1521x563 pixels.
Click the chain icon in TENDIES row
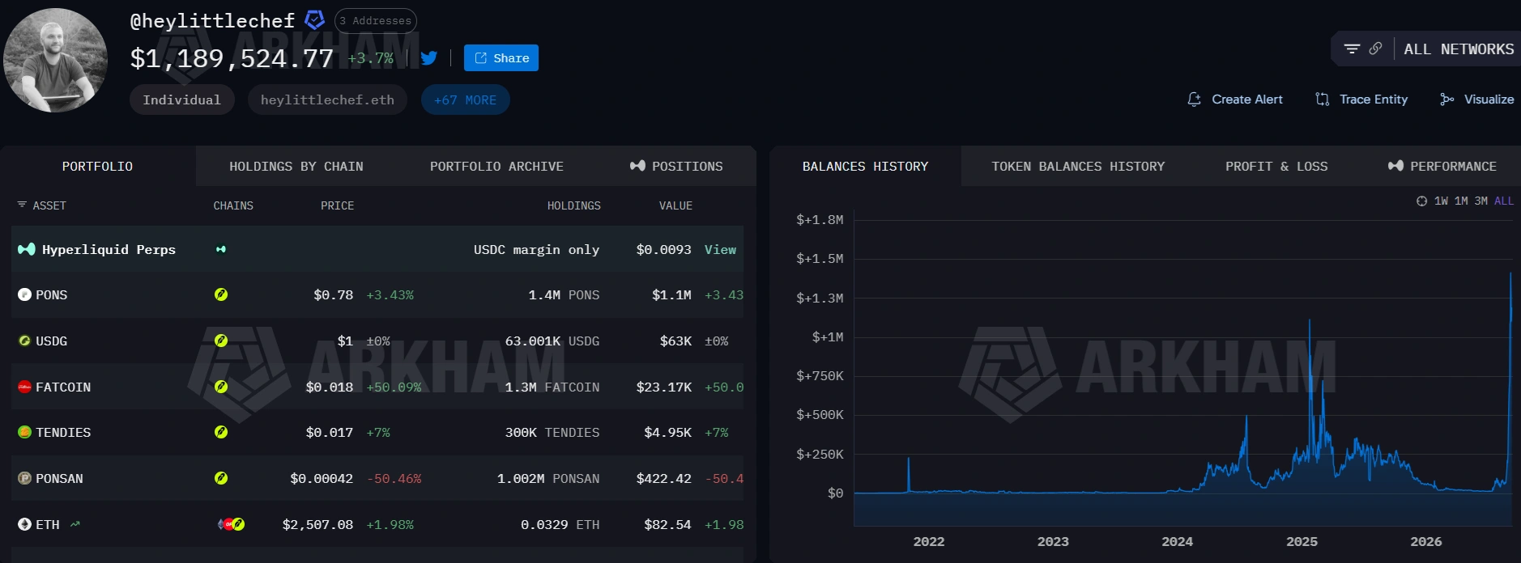click(x=221, y=432)
